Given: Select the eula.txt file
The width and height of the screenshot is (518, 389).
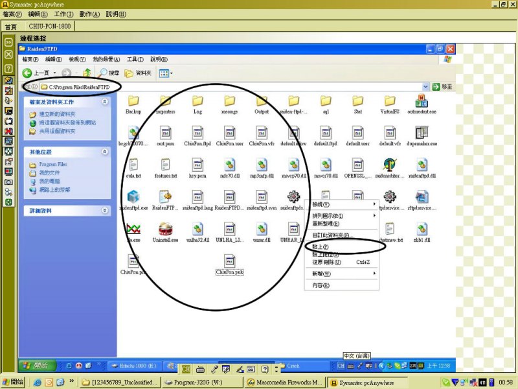Looking at the screenshot, I should [133, 169].
